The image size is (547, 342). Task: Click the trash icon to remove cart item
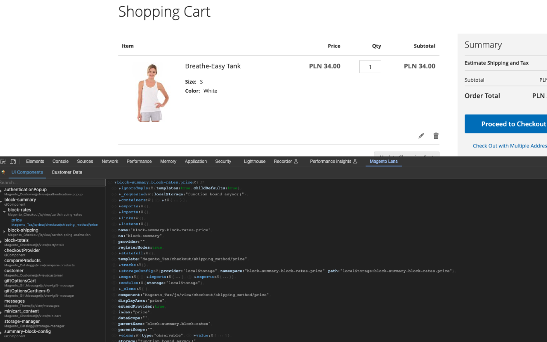(436, 136)
